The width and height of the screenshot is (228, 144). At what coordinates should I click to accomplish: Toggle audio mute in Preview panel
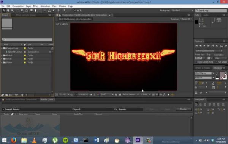tap(217, 46)
